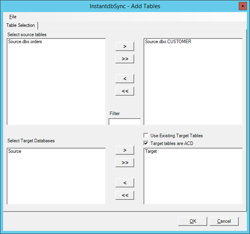This screenshot has height=234, width=250.
Task: Close the Add Tables dialog window
Action: tap(243, 6)
